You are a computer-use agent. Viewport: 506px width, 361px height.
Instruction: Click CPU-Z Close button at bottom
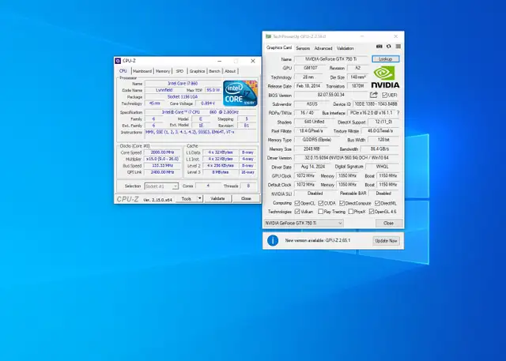pos(246,198)
